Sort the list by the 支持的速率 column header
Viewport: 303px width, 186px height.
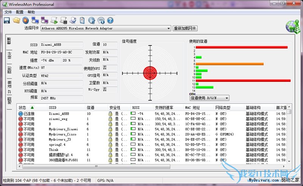[x=168, y=108]
